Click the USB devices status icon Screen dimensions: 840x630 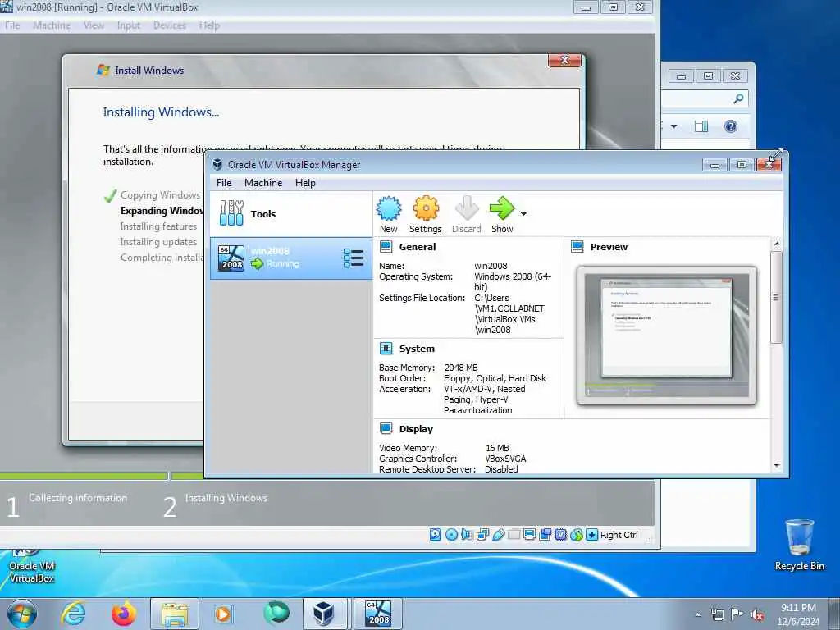(x=498, y=535)
